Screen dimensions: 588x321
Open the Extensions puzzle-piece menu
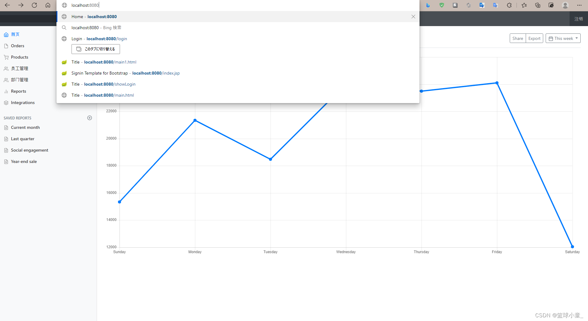[x=509, y=5]
